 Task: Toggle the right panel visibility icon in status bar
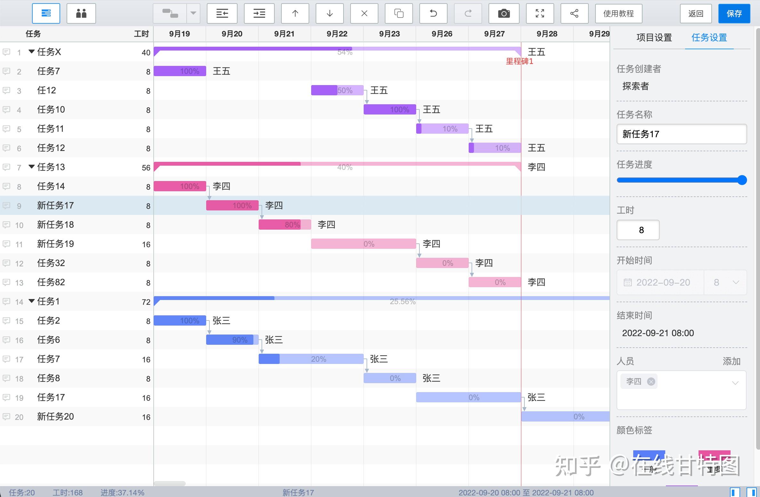click(x=751, y=493)
